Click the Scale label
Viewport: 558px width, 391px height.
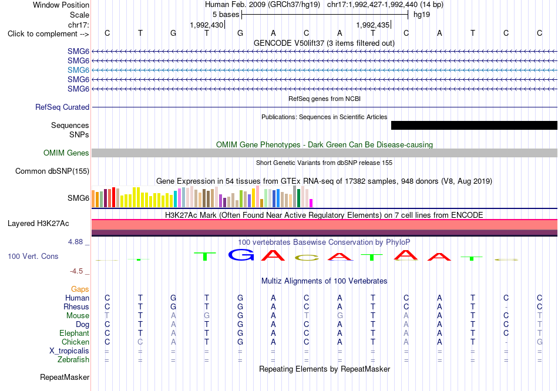pyautogui.click(x=79, y=15)
